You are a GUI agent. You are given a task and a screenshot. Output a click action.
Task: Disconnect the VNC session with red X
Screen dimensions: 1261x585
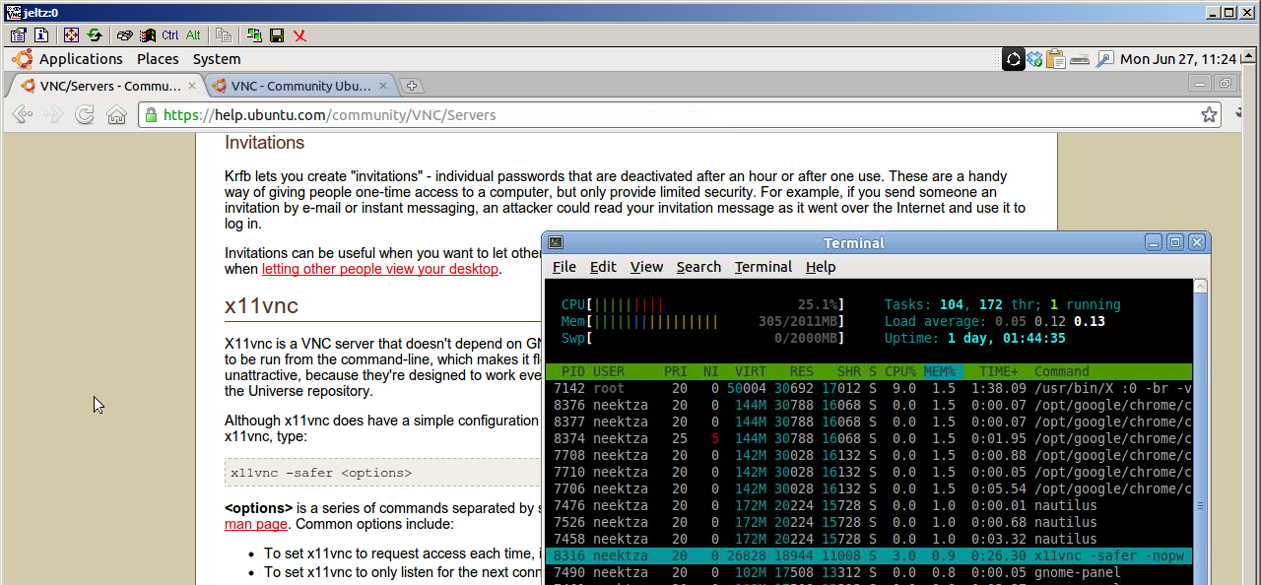tap(299, 34)
